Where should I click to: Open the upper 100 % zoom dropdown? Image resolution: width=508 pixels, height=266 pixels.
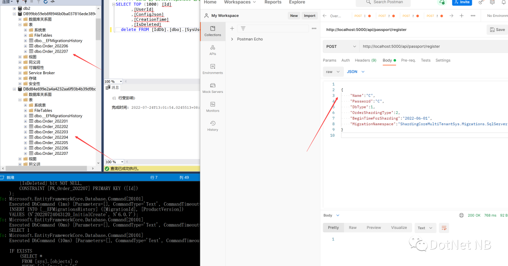(x=121, y=82)
